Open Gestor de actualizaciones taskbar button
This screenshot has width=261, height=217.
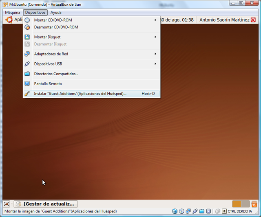pos(46,204)
